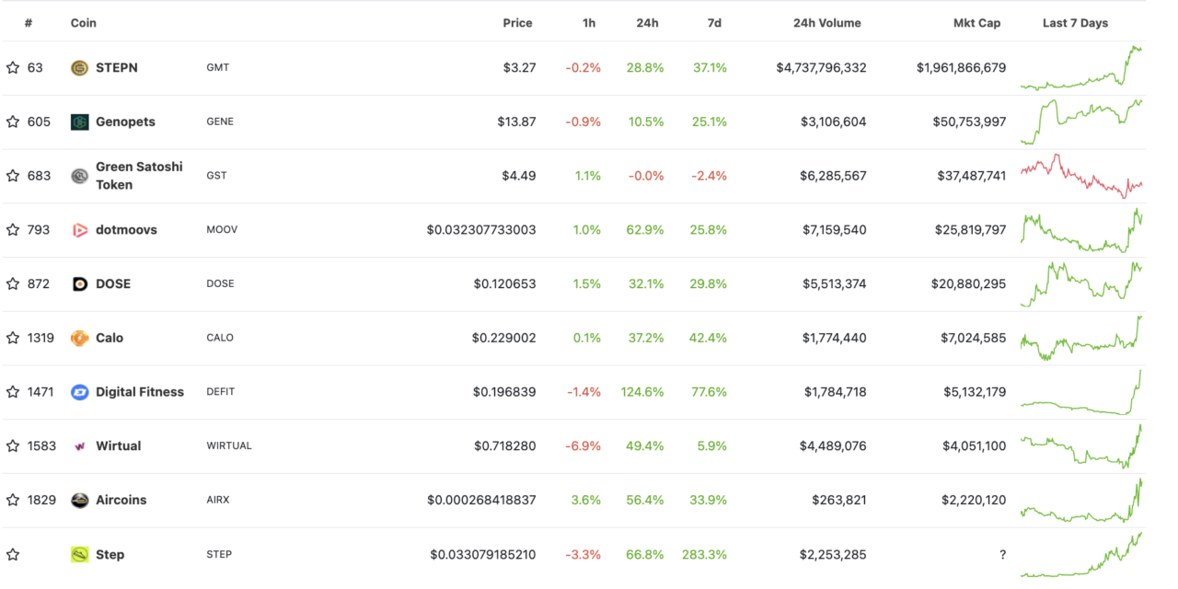Click the DOSE coin logo
The image size is (1178, 589).
tap(79, 283)
